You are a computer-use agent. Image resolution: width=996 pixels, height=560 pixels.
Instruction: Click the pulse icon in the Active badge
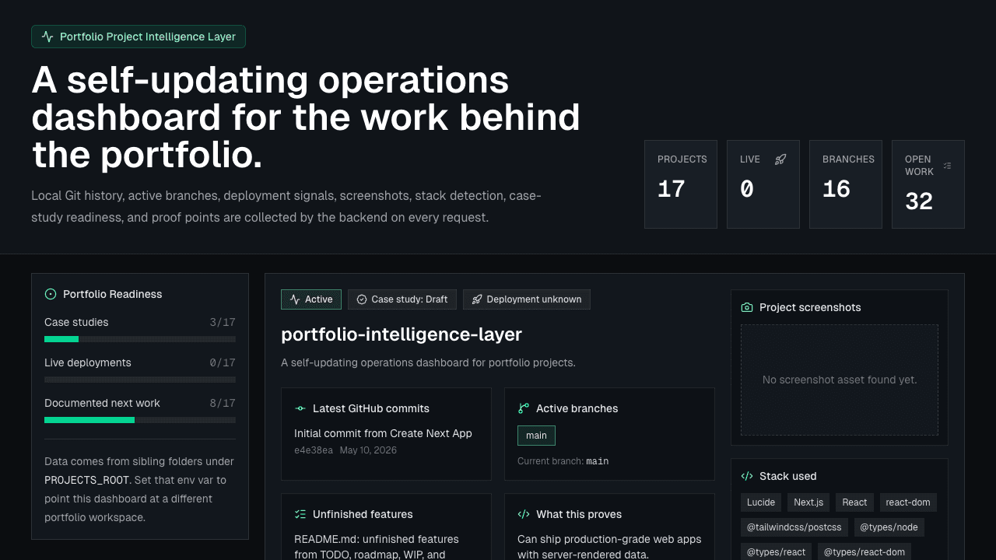(x=295, y=299)
